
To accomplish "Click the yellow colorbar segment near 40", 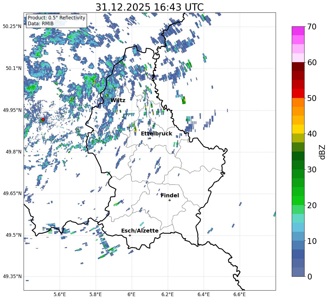I will (298, 129).
